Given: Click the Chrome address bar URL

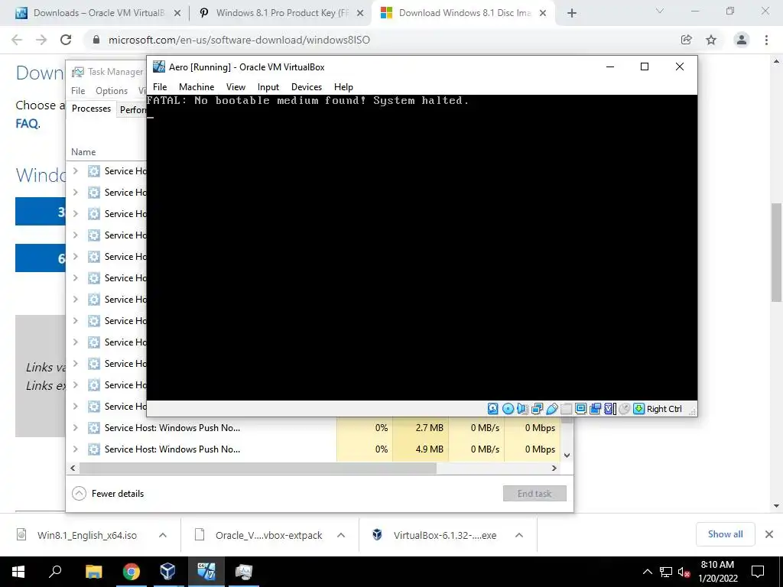Looking at the screenshot, I should click(239, 40).
